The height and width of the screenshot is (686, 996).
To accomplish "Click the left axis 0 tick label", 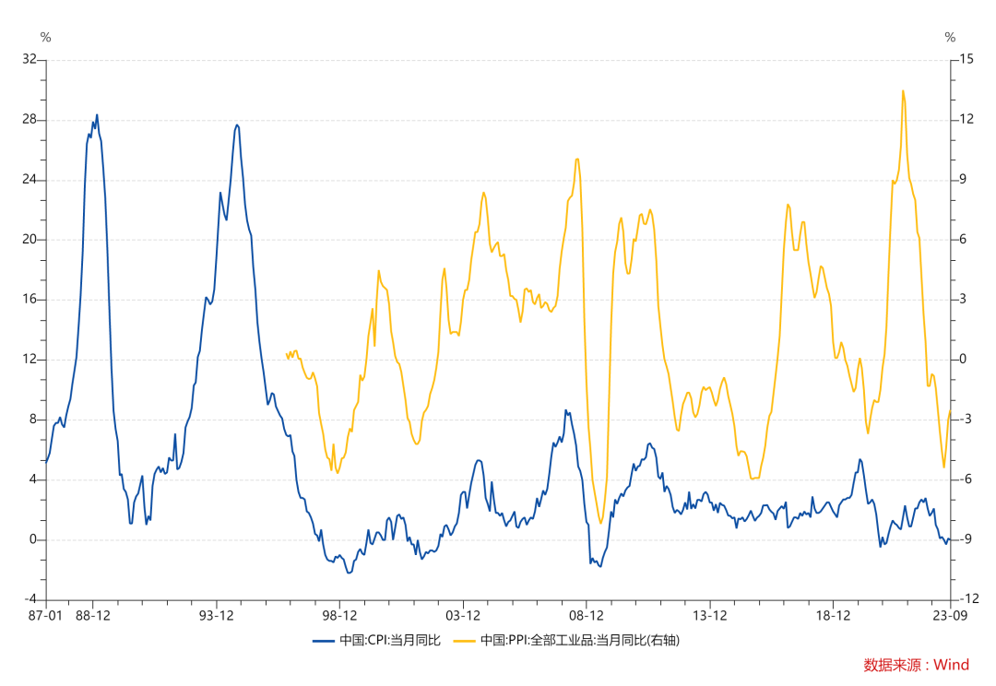I will [33, 539].
